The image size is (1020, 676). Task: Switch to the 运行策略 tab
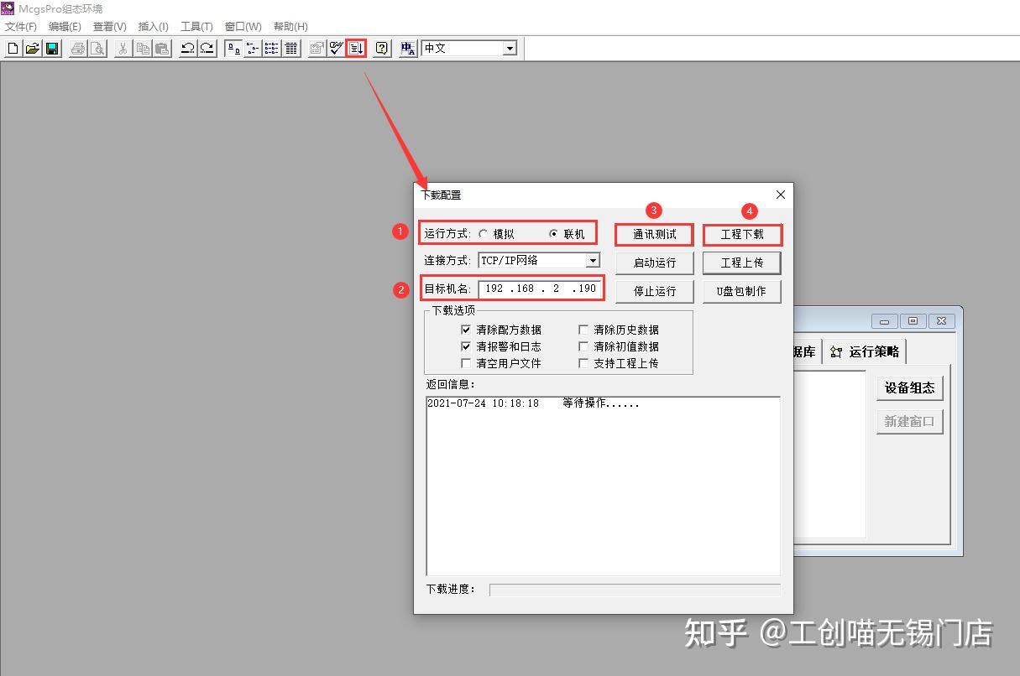pos(868,351)
